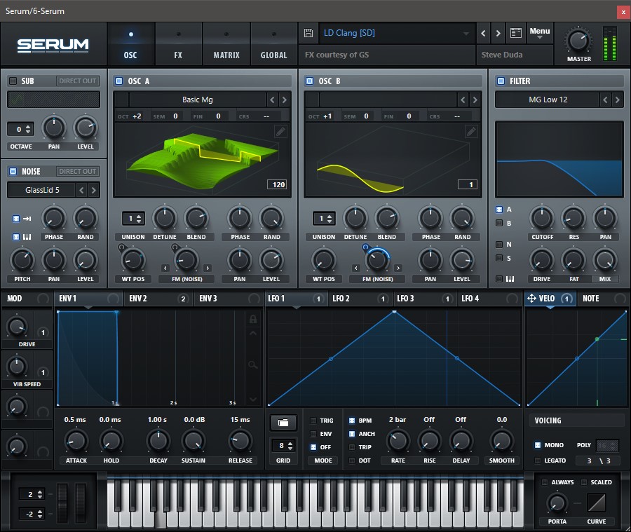
Task: Load previous preset with left arrow
Action: pos(483,34)
